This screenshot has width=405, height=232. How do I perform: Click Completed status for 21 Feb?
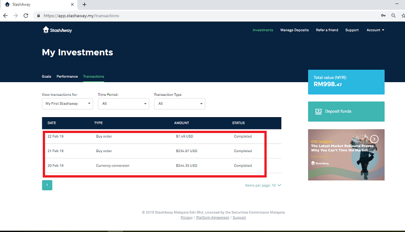tap(243, 151)
